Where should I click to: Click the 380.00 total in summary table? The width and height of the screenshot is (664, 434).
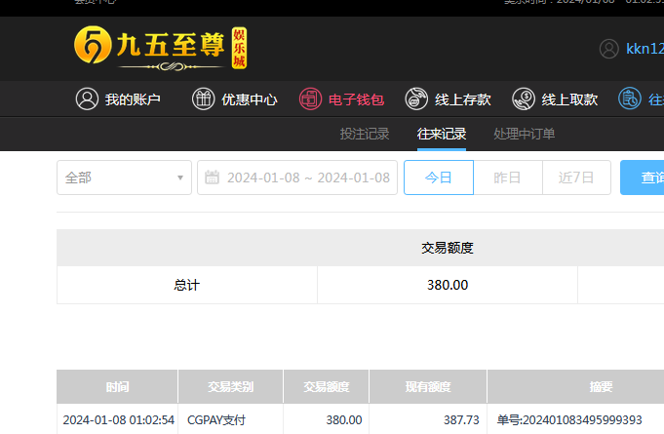point(448,285)
